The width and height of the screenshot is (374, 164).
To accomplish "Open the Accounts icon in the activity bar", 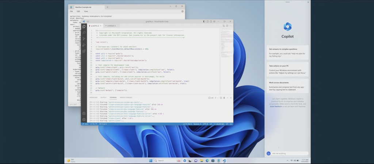I will (x=84, y=113).
